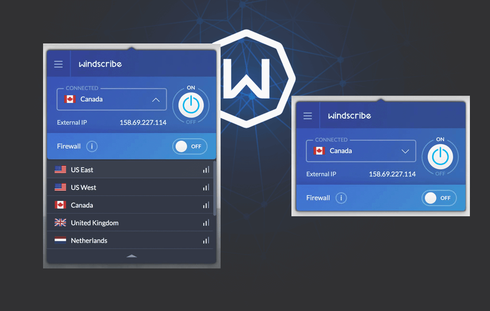The width and height of the screenshot is (490, 311).
Task: Click US flag icon beside US West
Action: 60,187
